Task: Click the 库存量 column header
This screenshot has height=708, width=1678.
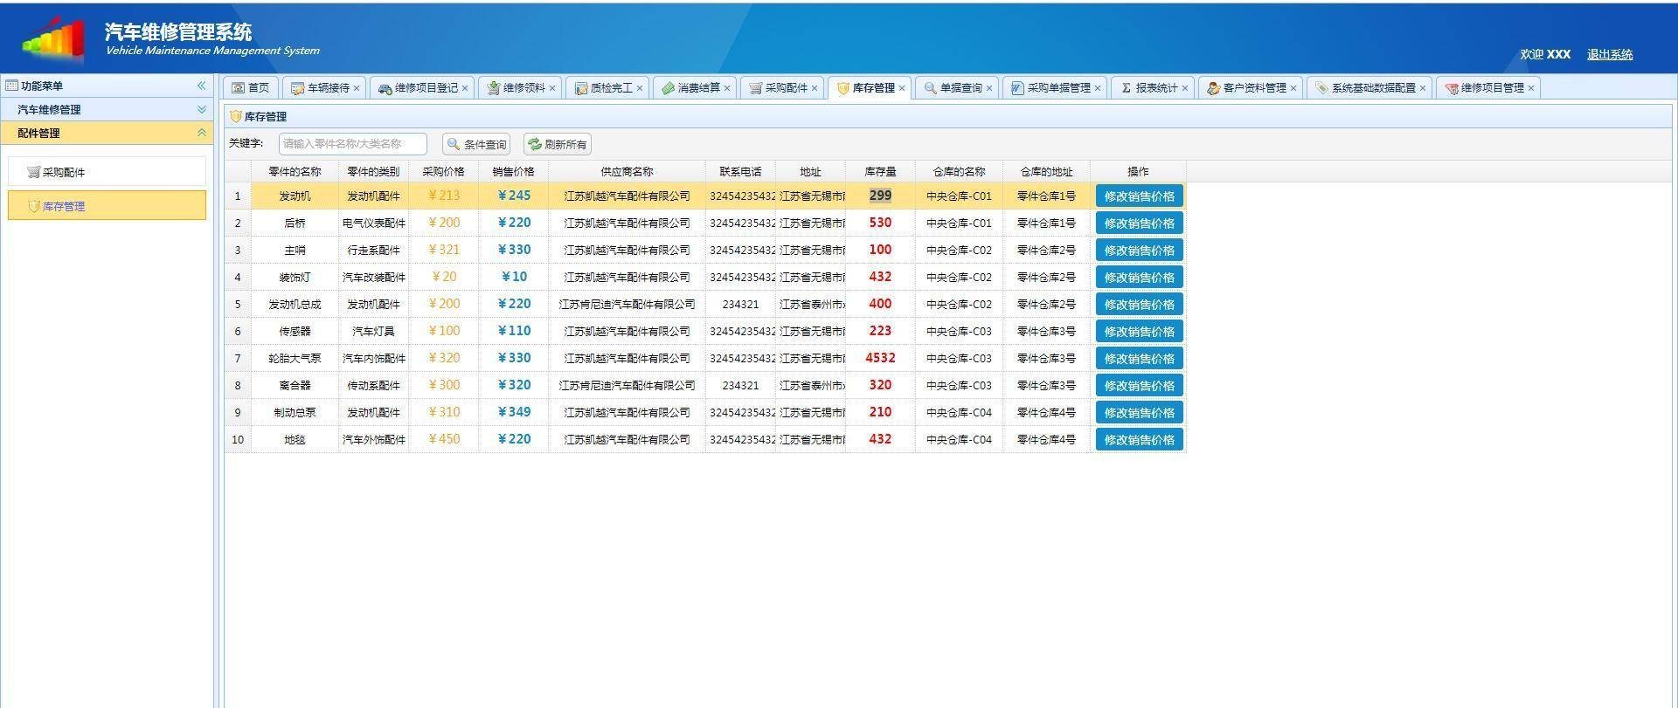Action: click(x=880, y=172)
